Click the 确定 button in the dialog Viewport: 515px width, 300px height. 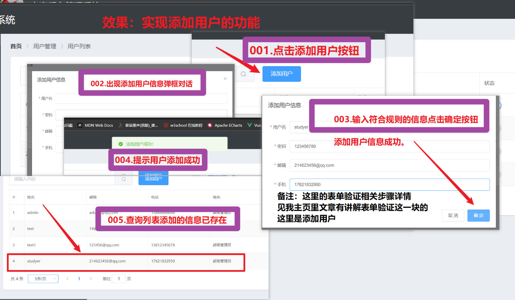478,215
